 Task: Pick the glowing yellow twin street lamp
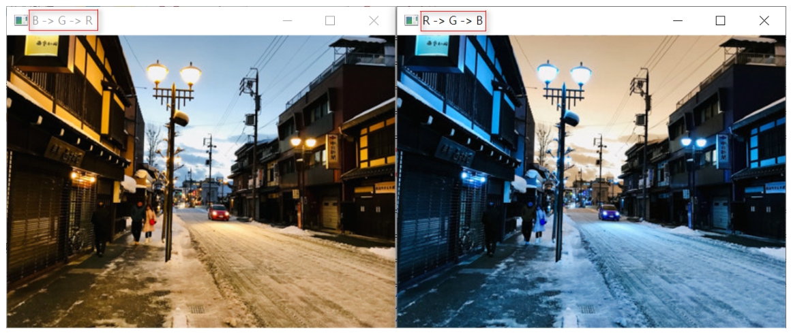(x=173, y=72)
